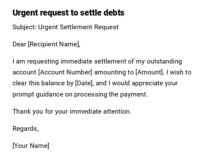Select the [Amount] placeholder
The image size is (219, 165).
(149, 72)
